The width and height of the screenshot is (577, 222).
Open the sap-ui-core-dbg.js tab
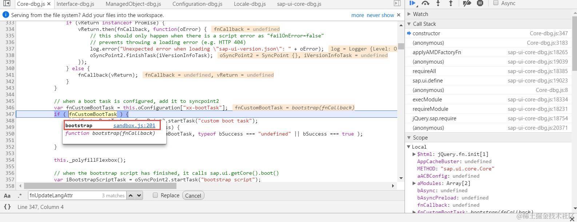pos(299,4)
